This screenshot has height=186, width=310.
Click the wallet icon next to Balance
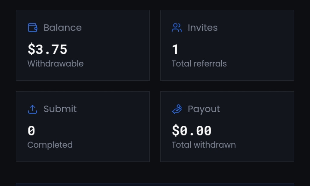coord(33,28)
